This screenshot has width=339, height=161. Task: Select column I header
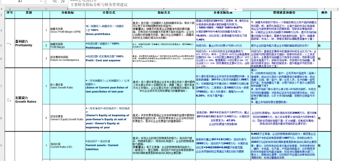[x=324, y=9]
